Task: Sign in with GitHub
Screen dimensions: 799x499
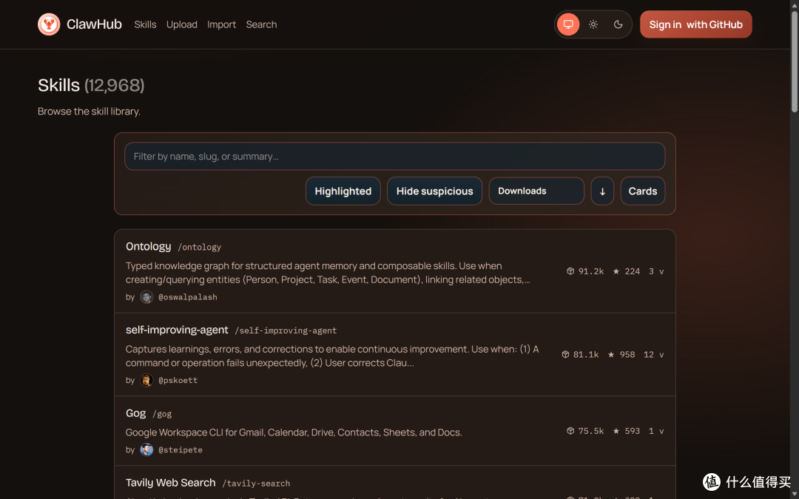Action: pyautogui.click(x=696, y=24)
